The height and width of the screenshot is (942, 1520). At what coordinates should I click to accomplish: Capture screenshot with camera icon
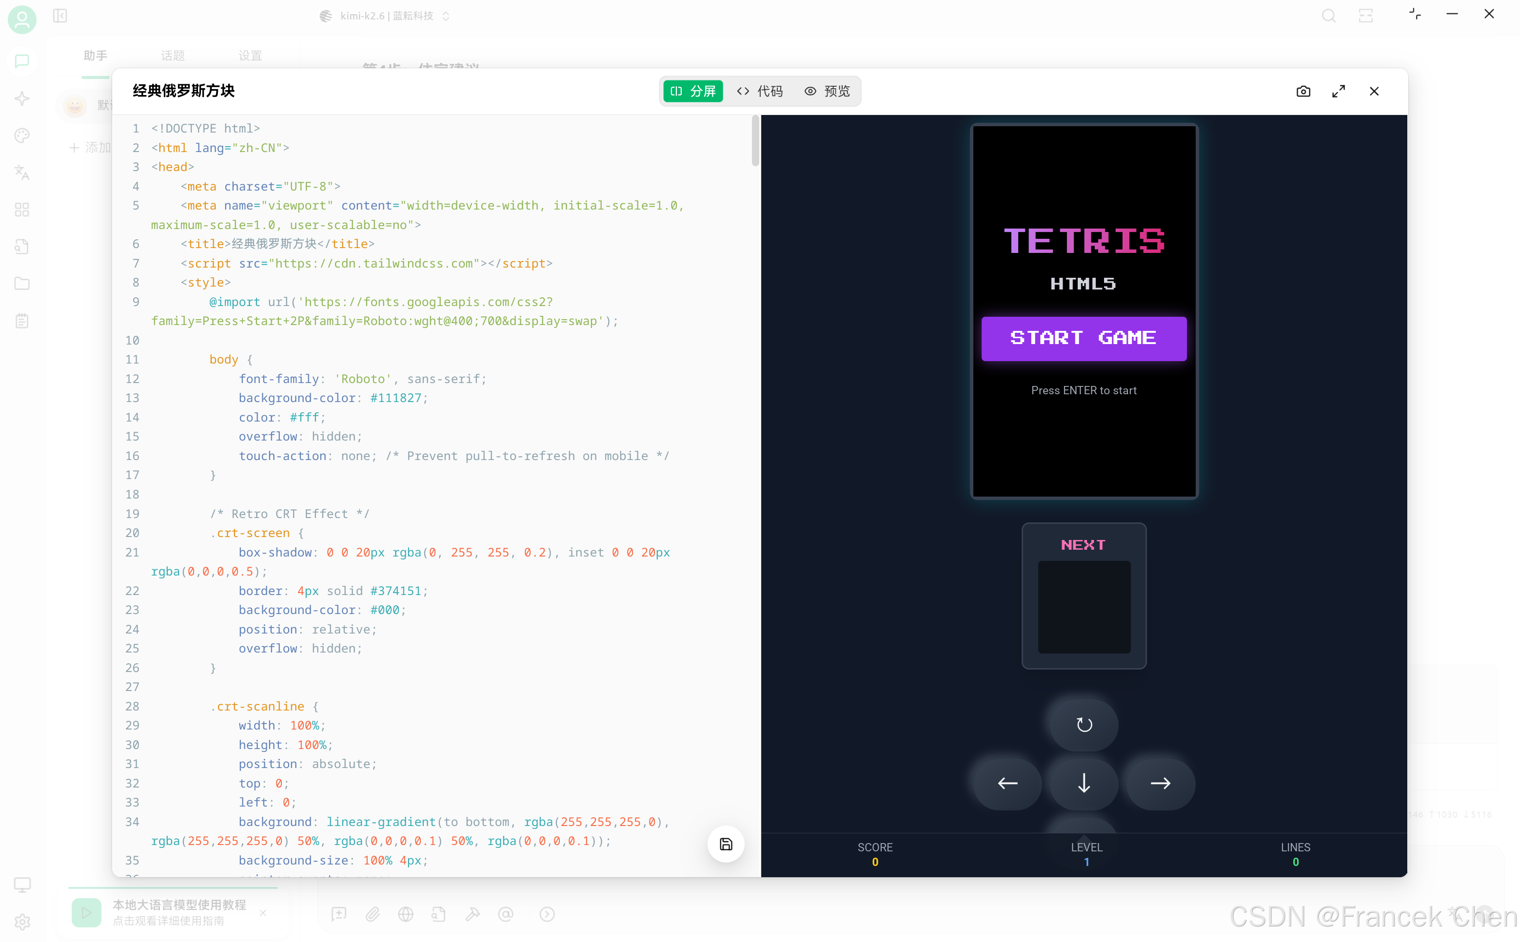click(1303, 92)
